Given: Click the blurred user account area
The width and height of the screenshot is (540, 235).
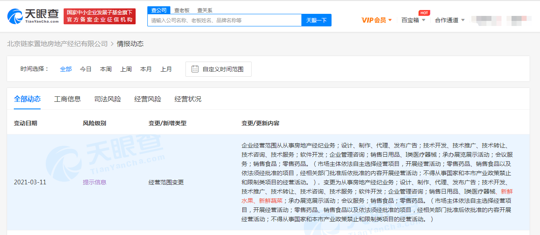Looking at the screenshot, I should coord(501,20).
